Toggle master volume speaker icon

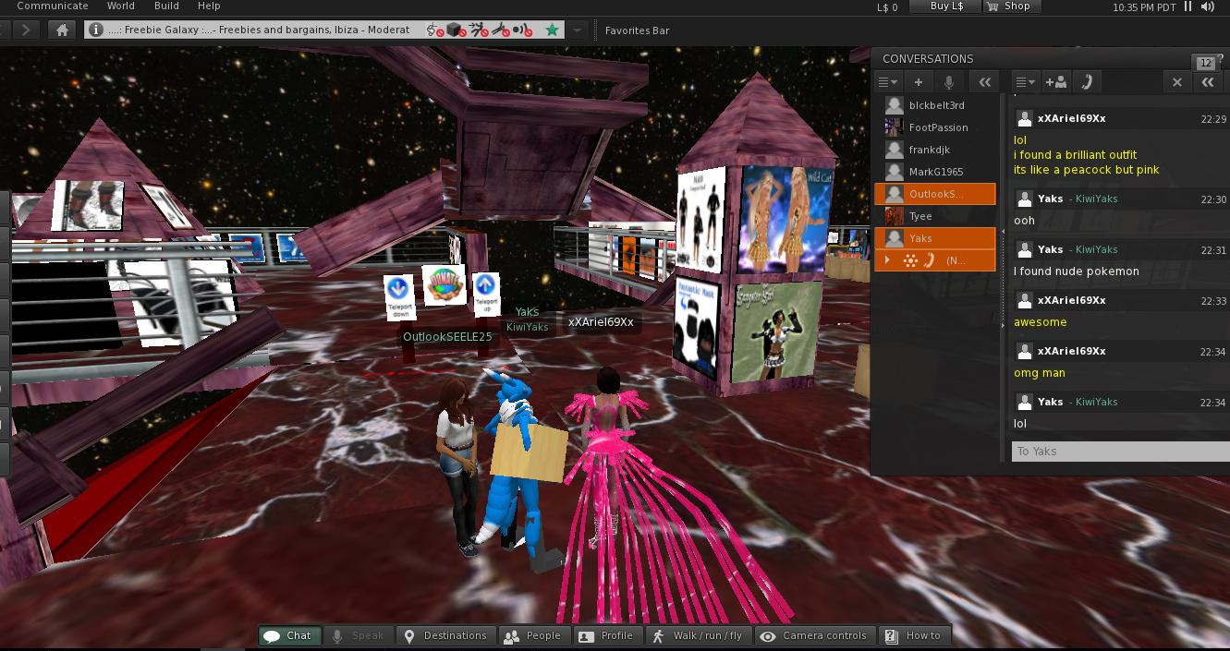[1208, 6]
